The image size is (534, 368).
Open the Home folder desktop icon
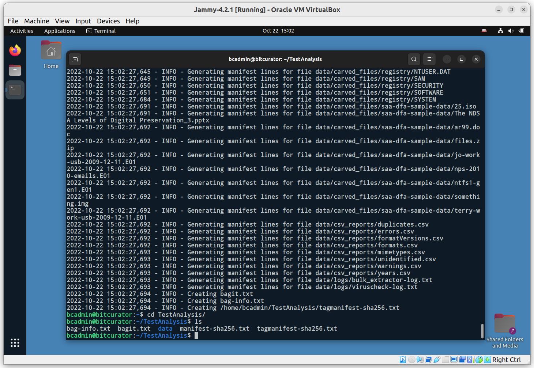point(51,55)
